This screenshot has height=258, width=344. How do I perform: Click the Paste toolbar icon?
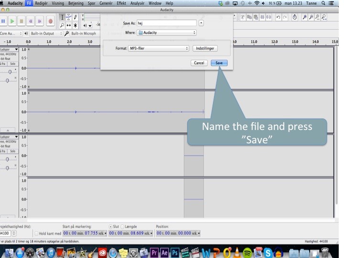pyautogui.click(x=256, y=17)
